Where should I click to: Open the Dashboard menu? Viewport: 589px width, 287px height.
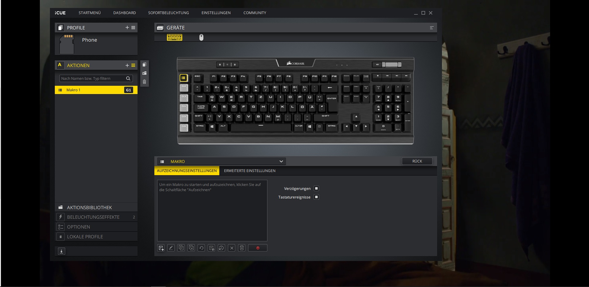[124, 13]
